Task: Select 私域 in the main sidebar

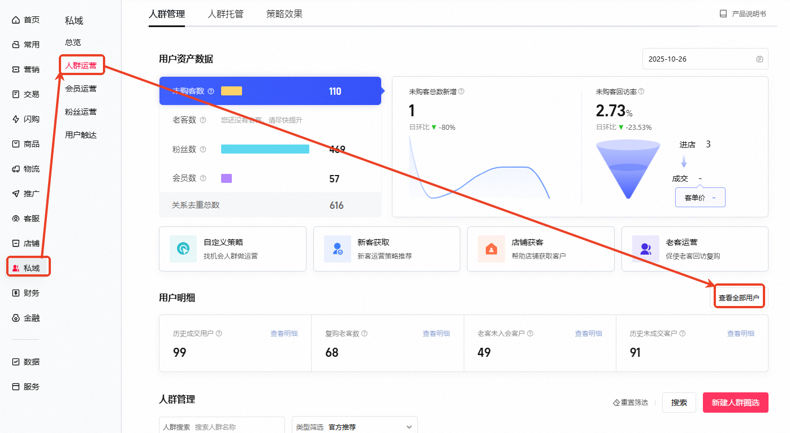Action: tap(29, 268)
